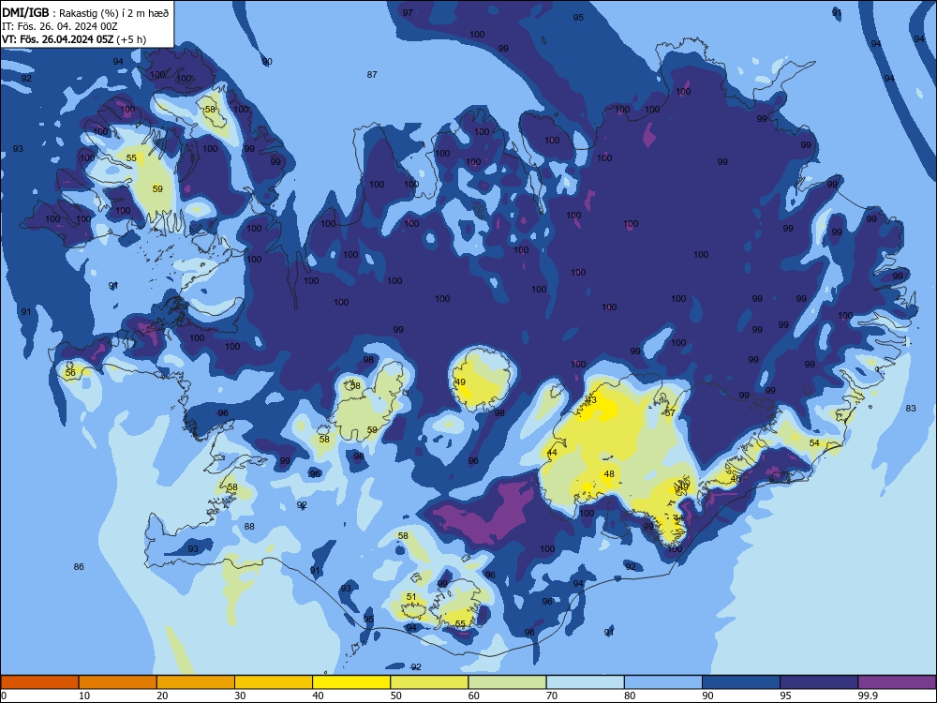Click the '46' humidity value in the southeast
This screenshot has width=937, height=703.
pos(736,478)
